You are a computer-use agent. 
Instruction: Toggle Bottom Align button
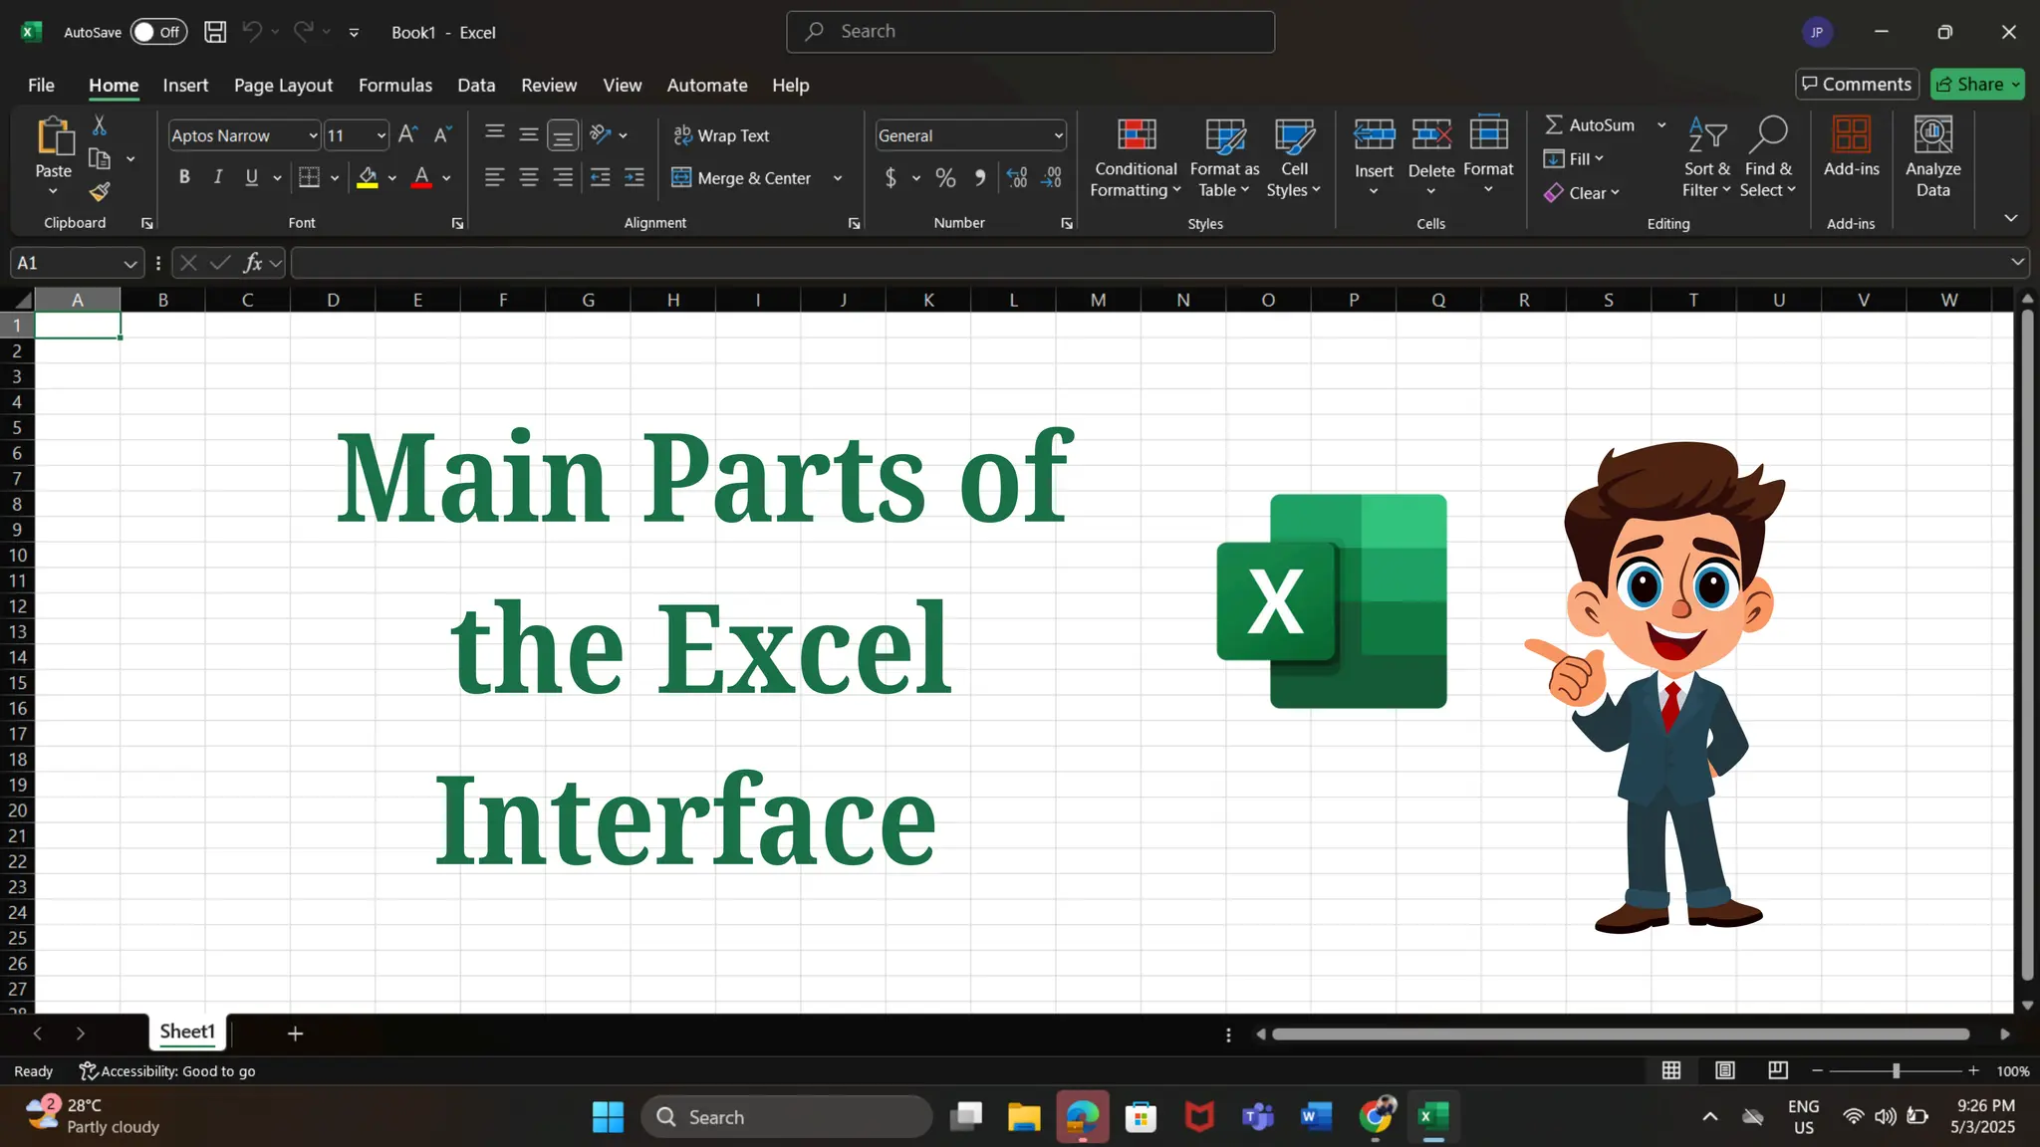click(x=563, y=134)
